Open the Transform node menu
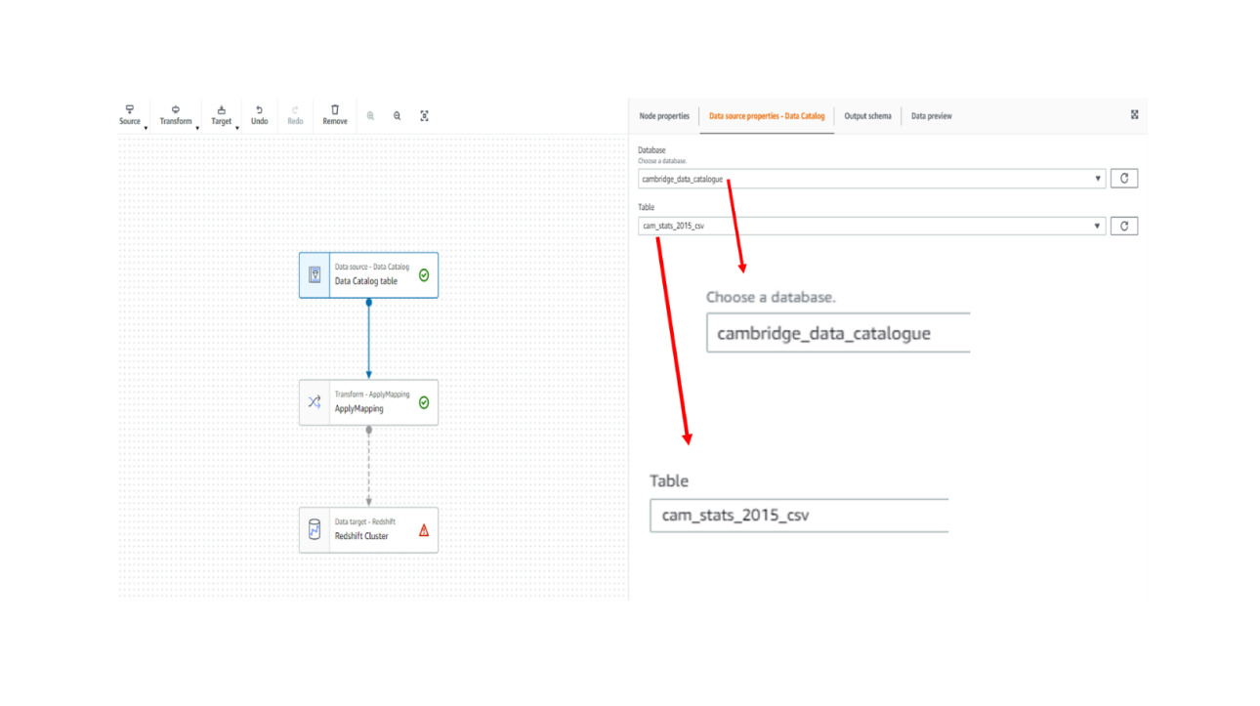The height and width of the screenshot is (706, 1260). pyautogui.click(x=176, y=115)
